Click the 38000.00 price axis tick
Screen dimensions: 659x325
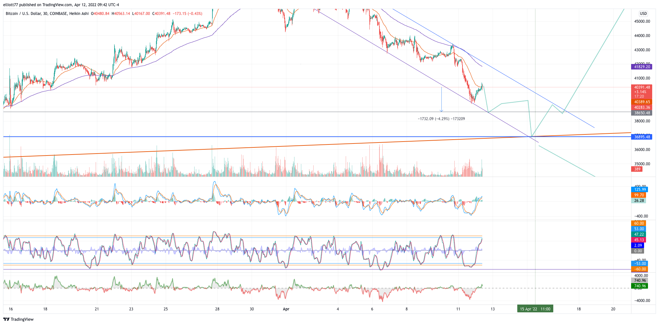pyautogui.click(x=642, y=121)
